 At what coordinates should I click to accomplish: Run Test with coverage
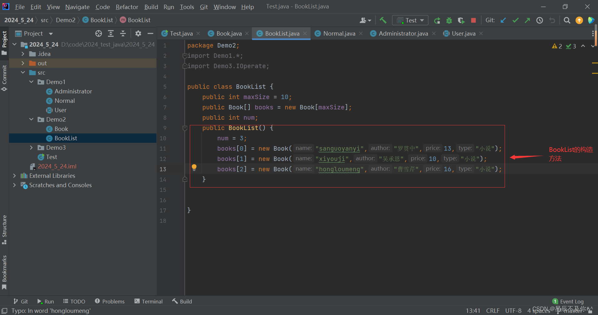point(461,20)
